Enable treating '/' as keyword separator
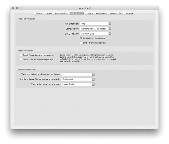 pos(21,59)
